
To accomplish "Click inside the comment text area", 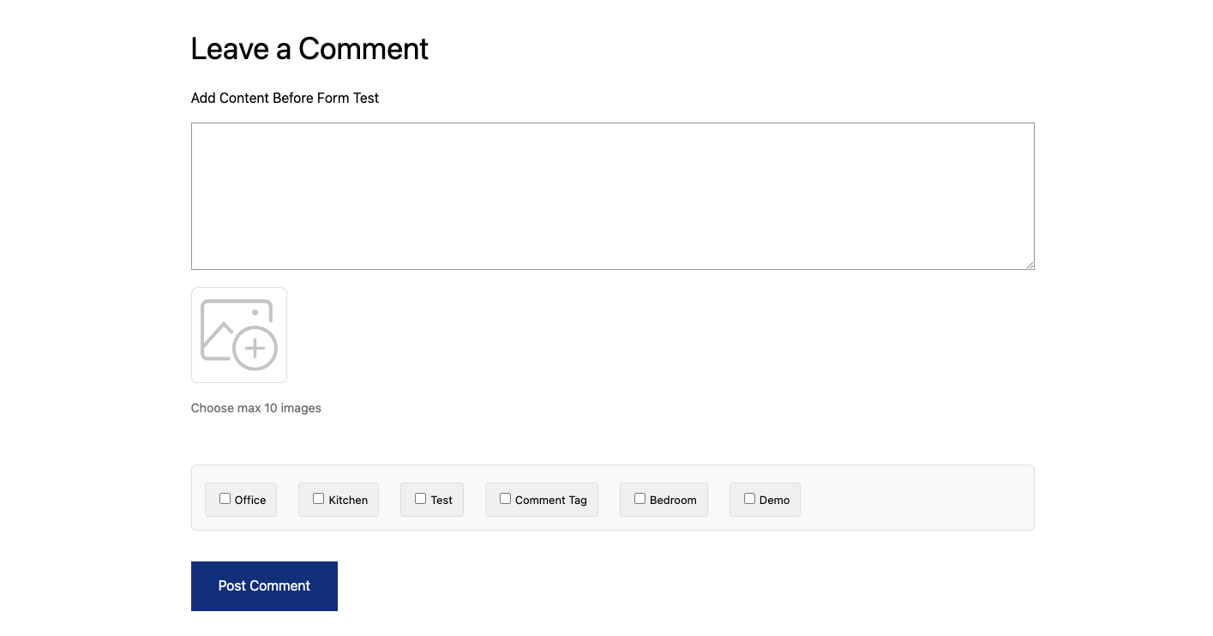I will pos(612,196).
